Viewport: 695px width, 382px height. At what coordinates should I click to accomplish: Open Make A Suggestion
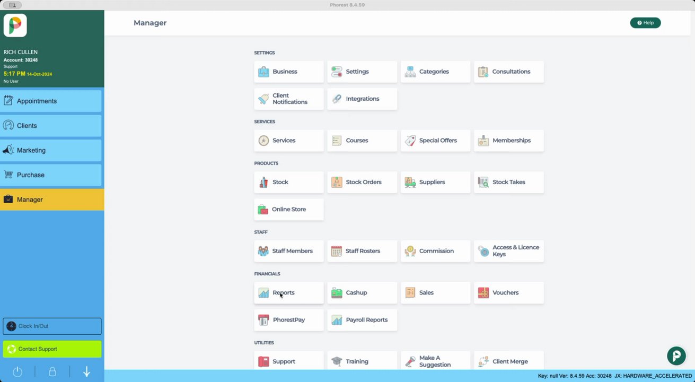point(435,361)
